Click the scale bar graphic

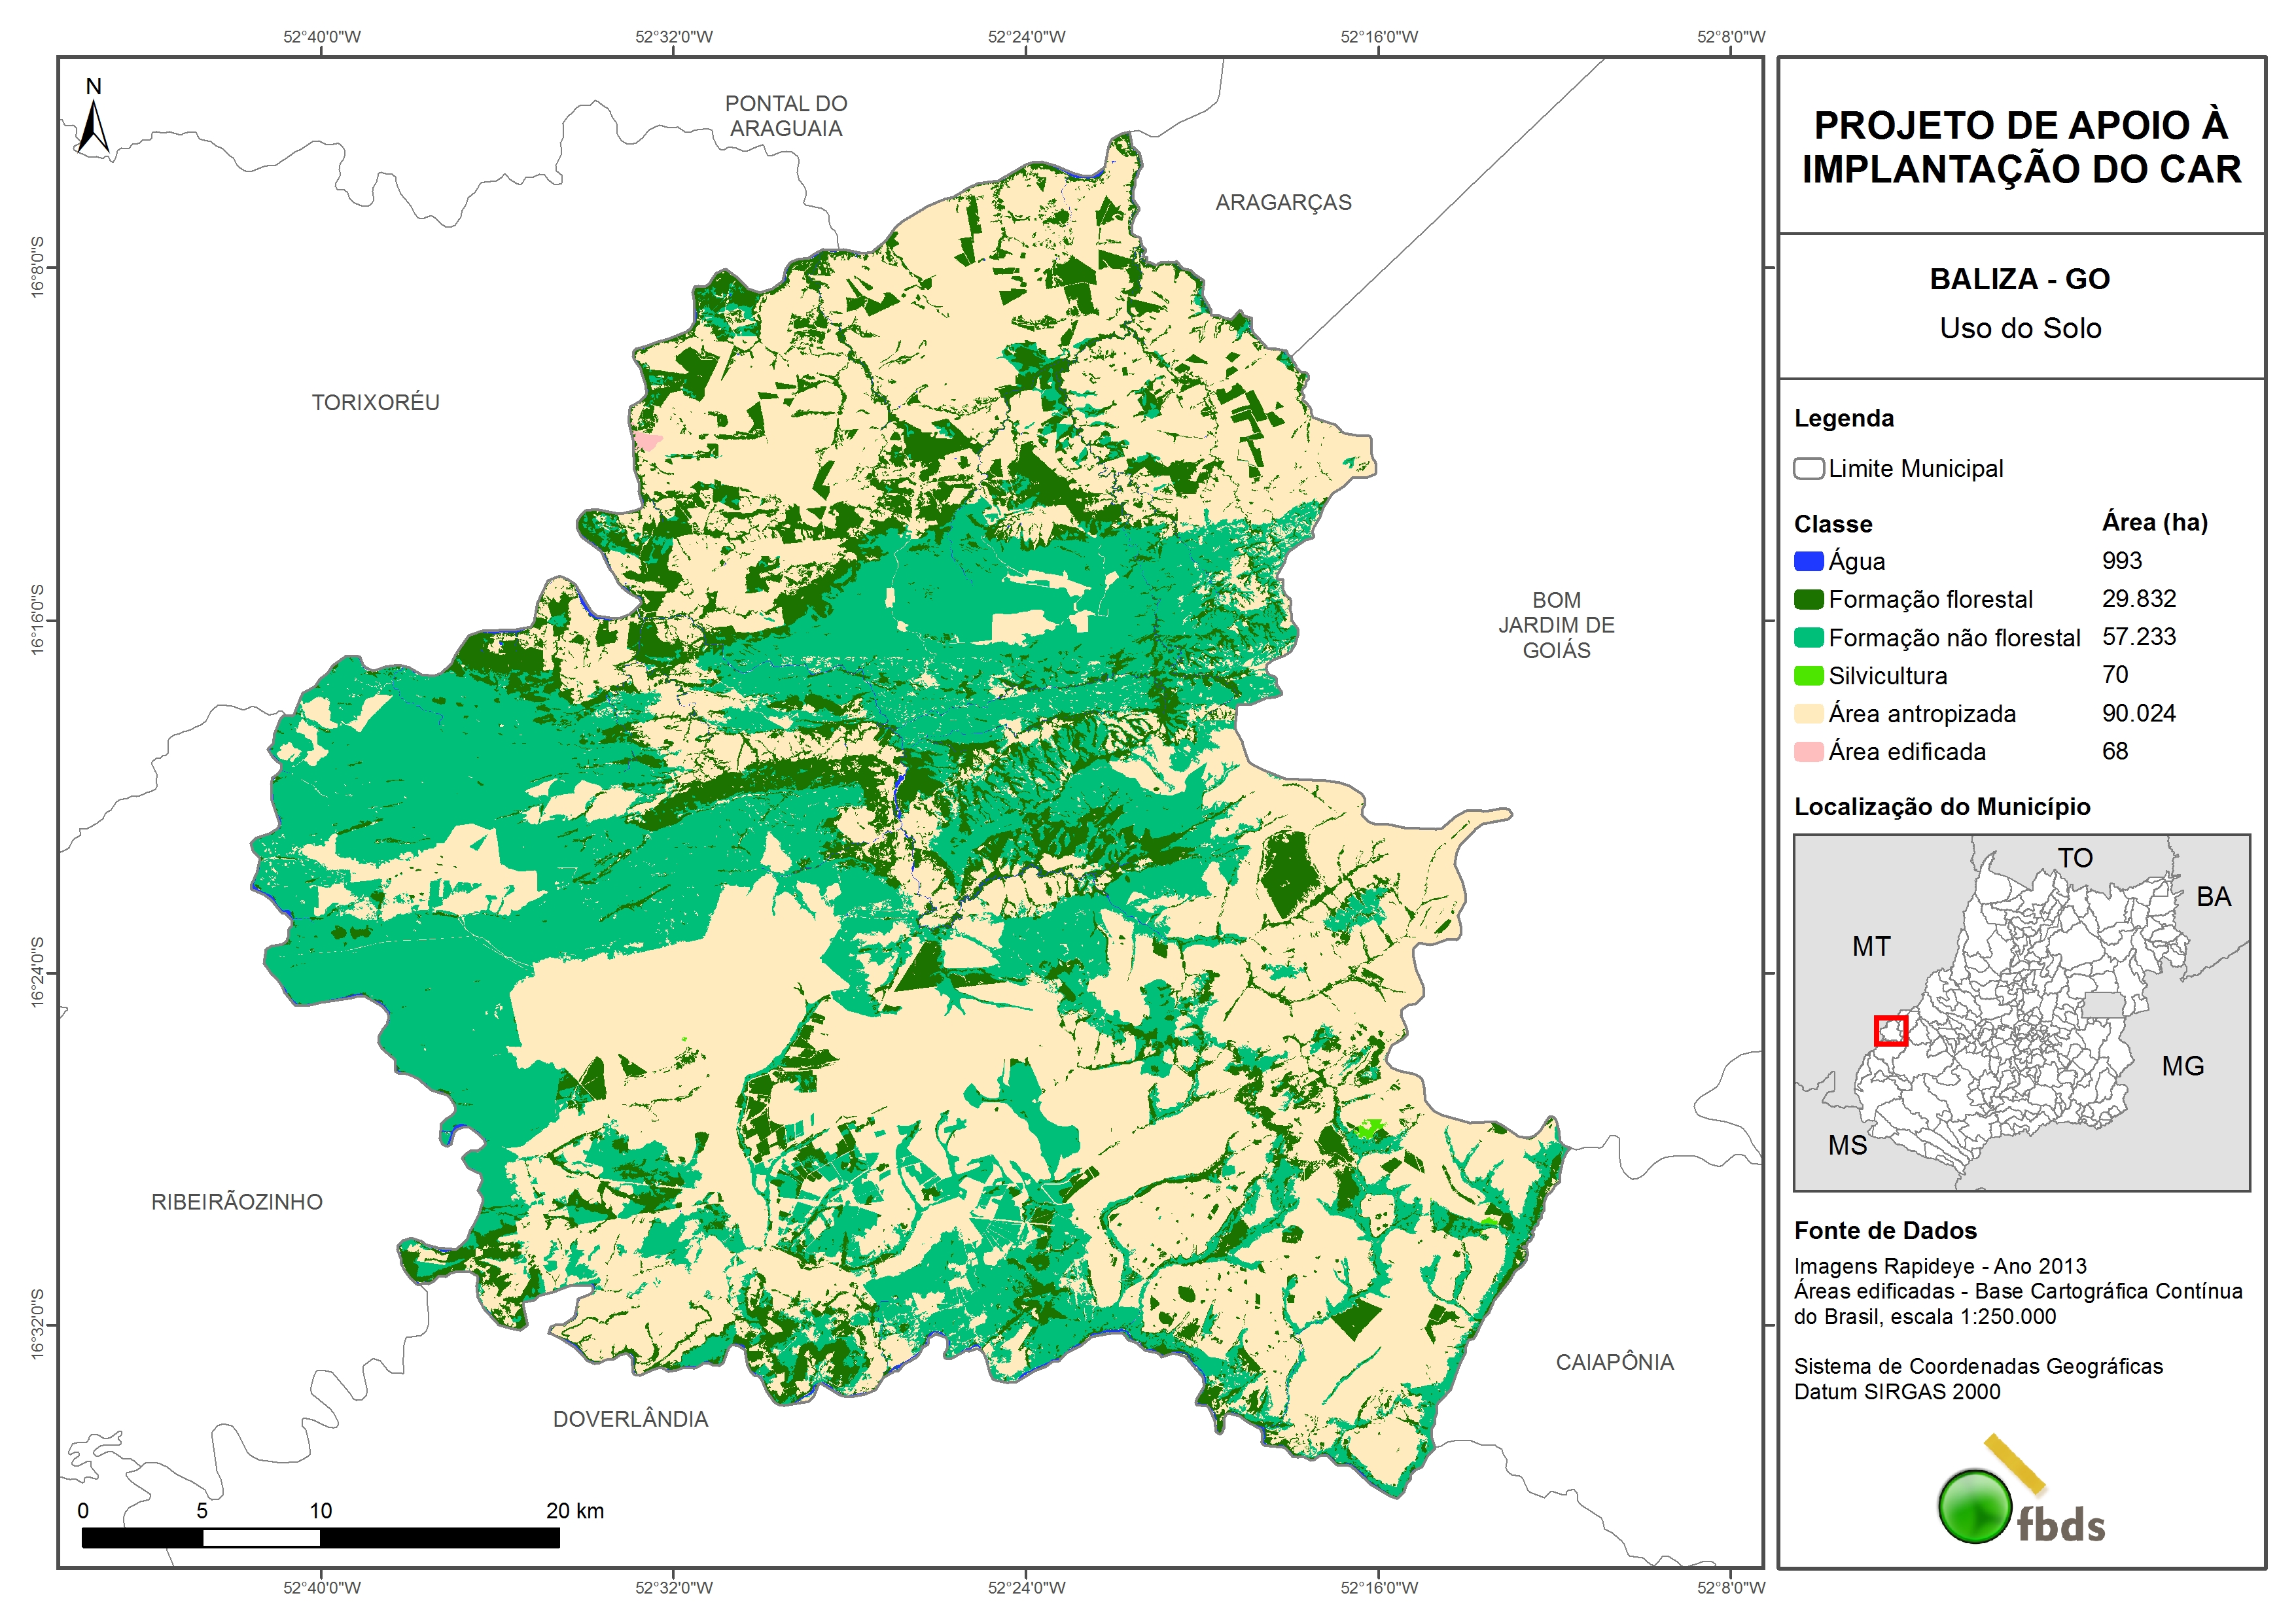(320, 1537)
